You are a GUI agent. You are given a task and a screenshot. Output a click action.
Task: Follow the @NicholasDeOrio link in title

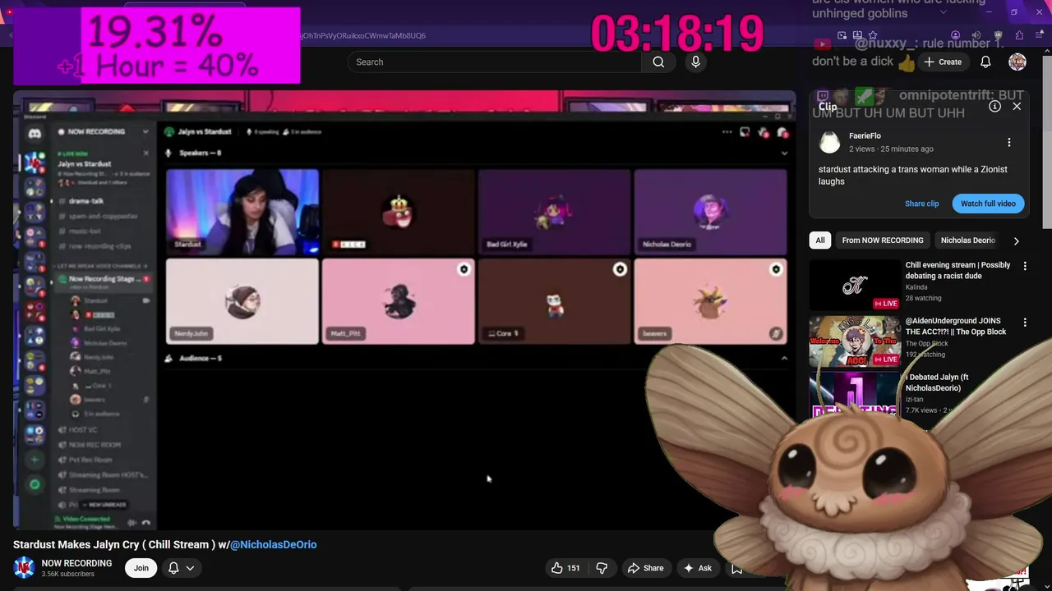click(x=273, y=544)
